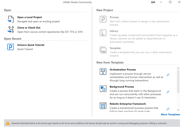The image size is (184, 132).
Task: Click 'Create reusable components' library description
Action: click(143, 38)
